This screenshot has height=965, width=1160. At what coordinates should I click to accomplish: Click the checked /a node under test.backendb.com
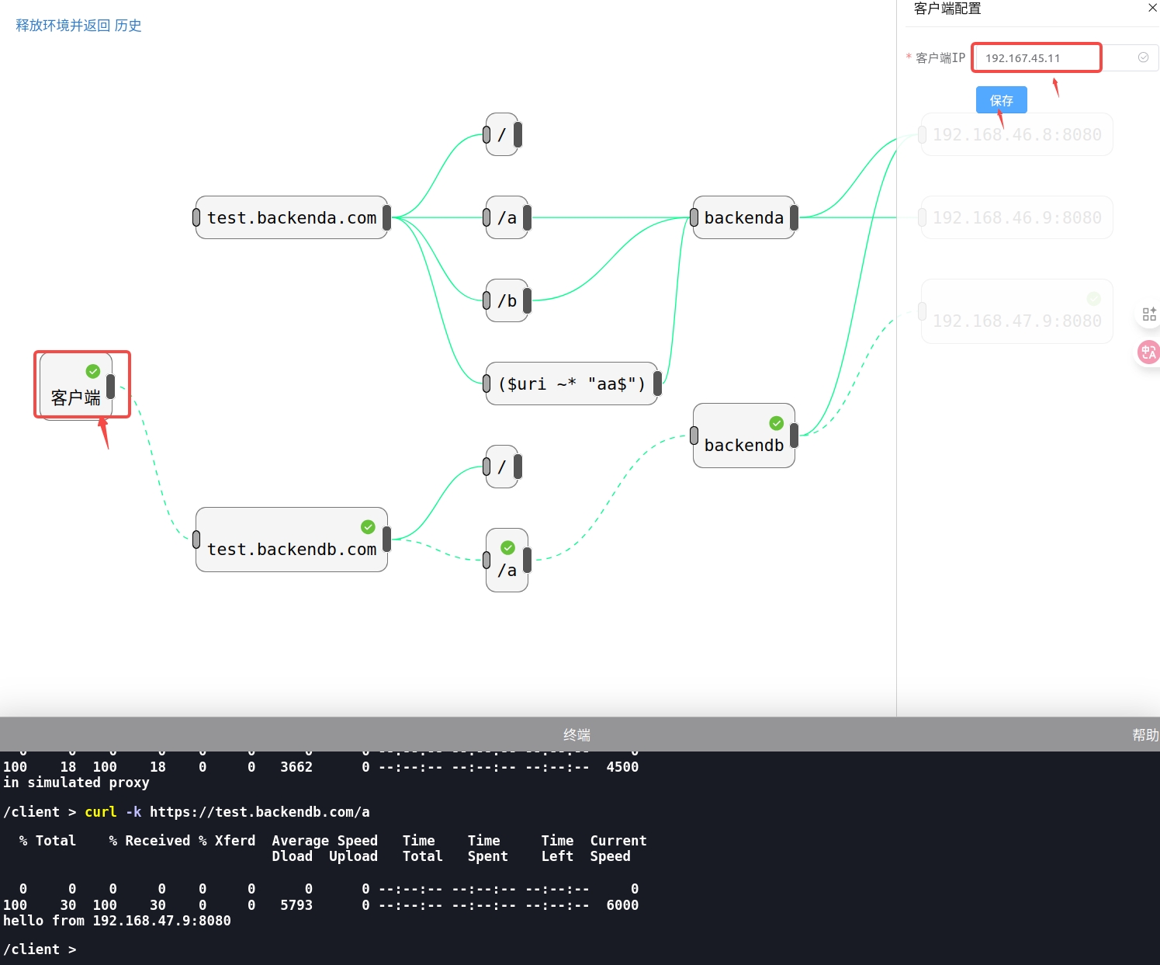point(507,561)
